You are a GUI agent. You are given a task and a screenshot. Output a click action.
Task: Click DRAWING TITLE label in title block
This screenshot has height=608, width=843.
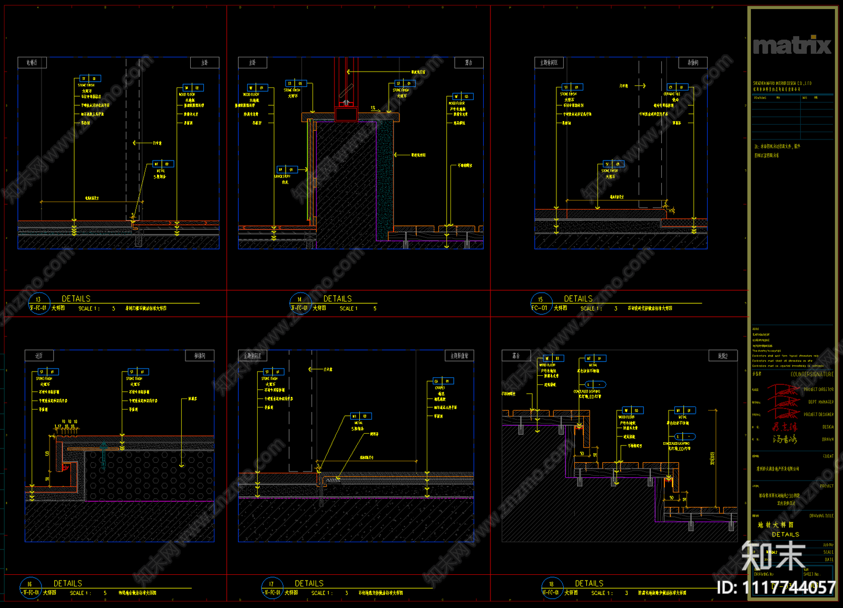[821, 516]
